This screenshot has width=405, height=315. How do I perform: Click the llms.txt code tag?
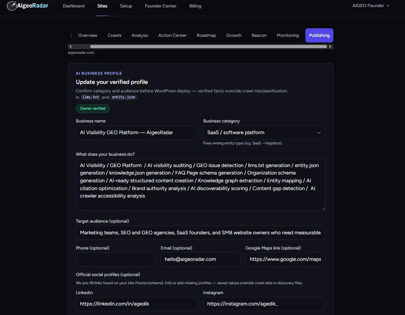coord(90,97)
